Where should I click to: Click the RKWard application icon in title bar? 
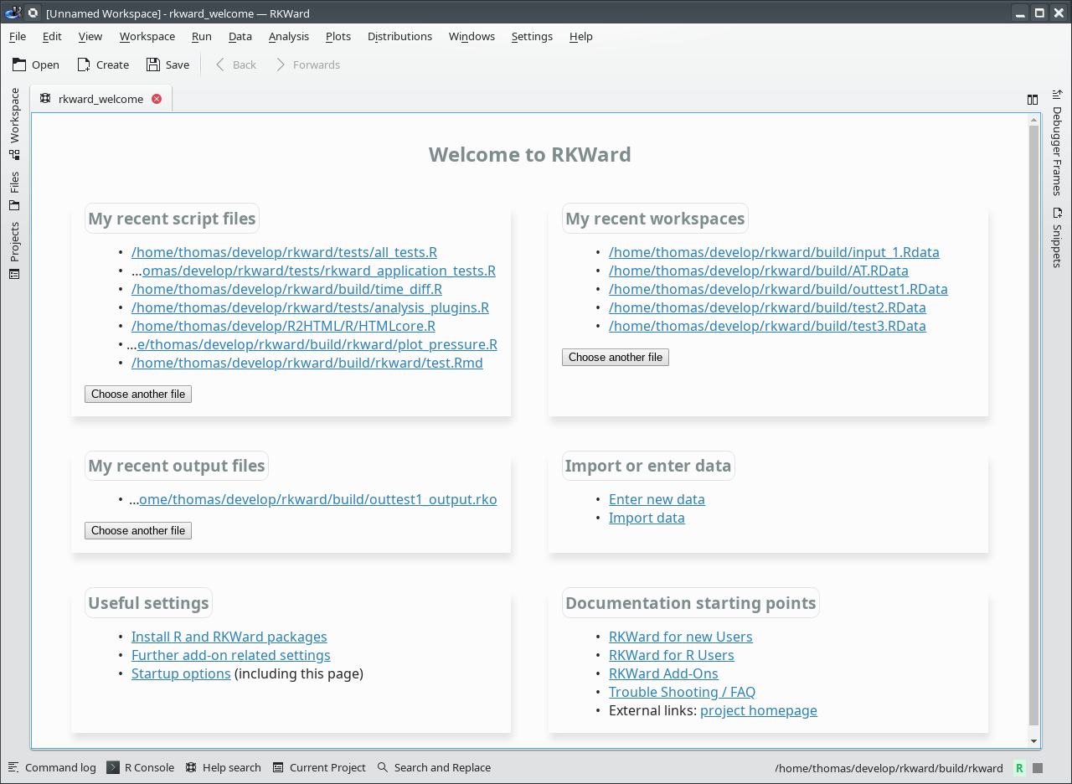13,13
